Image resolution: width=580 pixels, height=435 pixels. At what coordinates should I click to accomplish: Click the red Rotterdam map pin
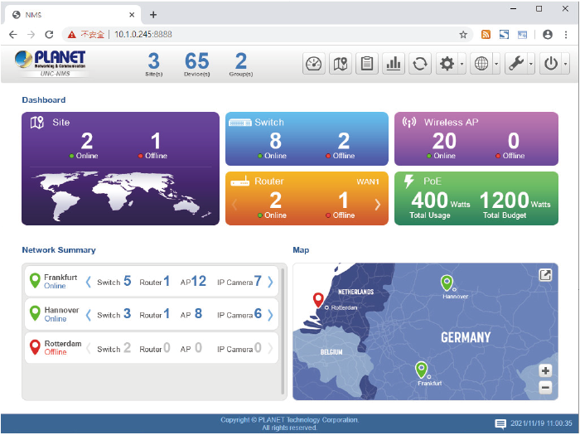tap(317, 300)
